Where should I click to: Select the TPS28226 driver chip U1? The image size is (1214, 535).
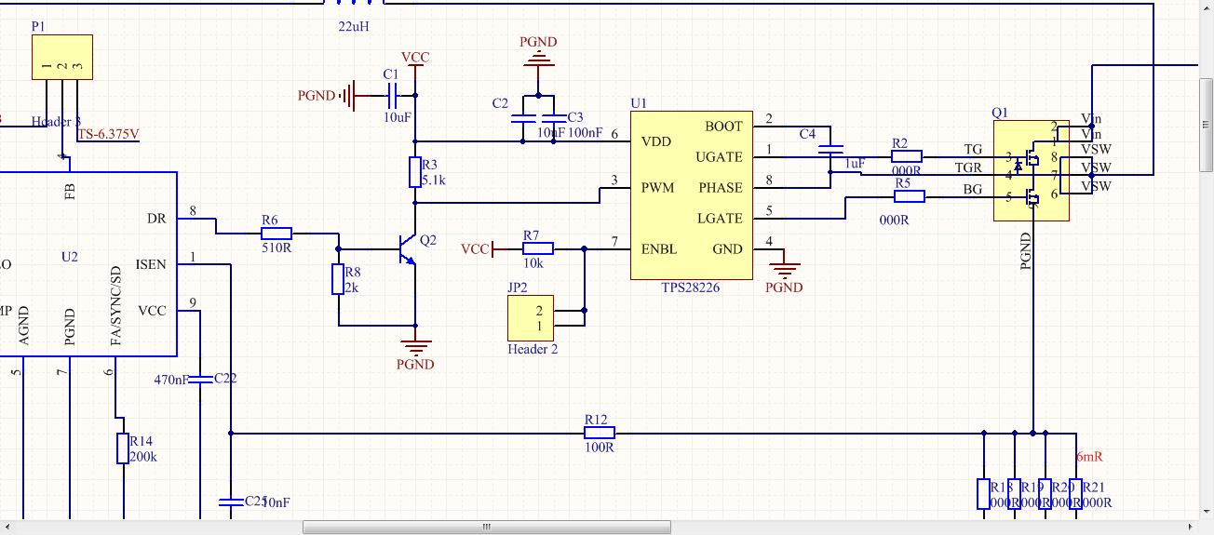click(x=692, y=194)
